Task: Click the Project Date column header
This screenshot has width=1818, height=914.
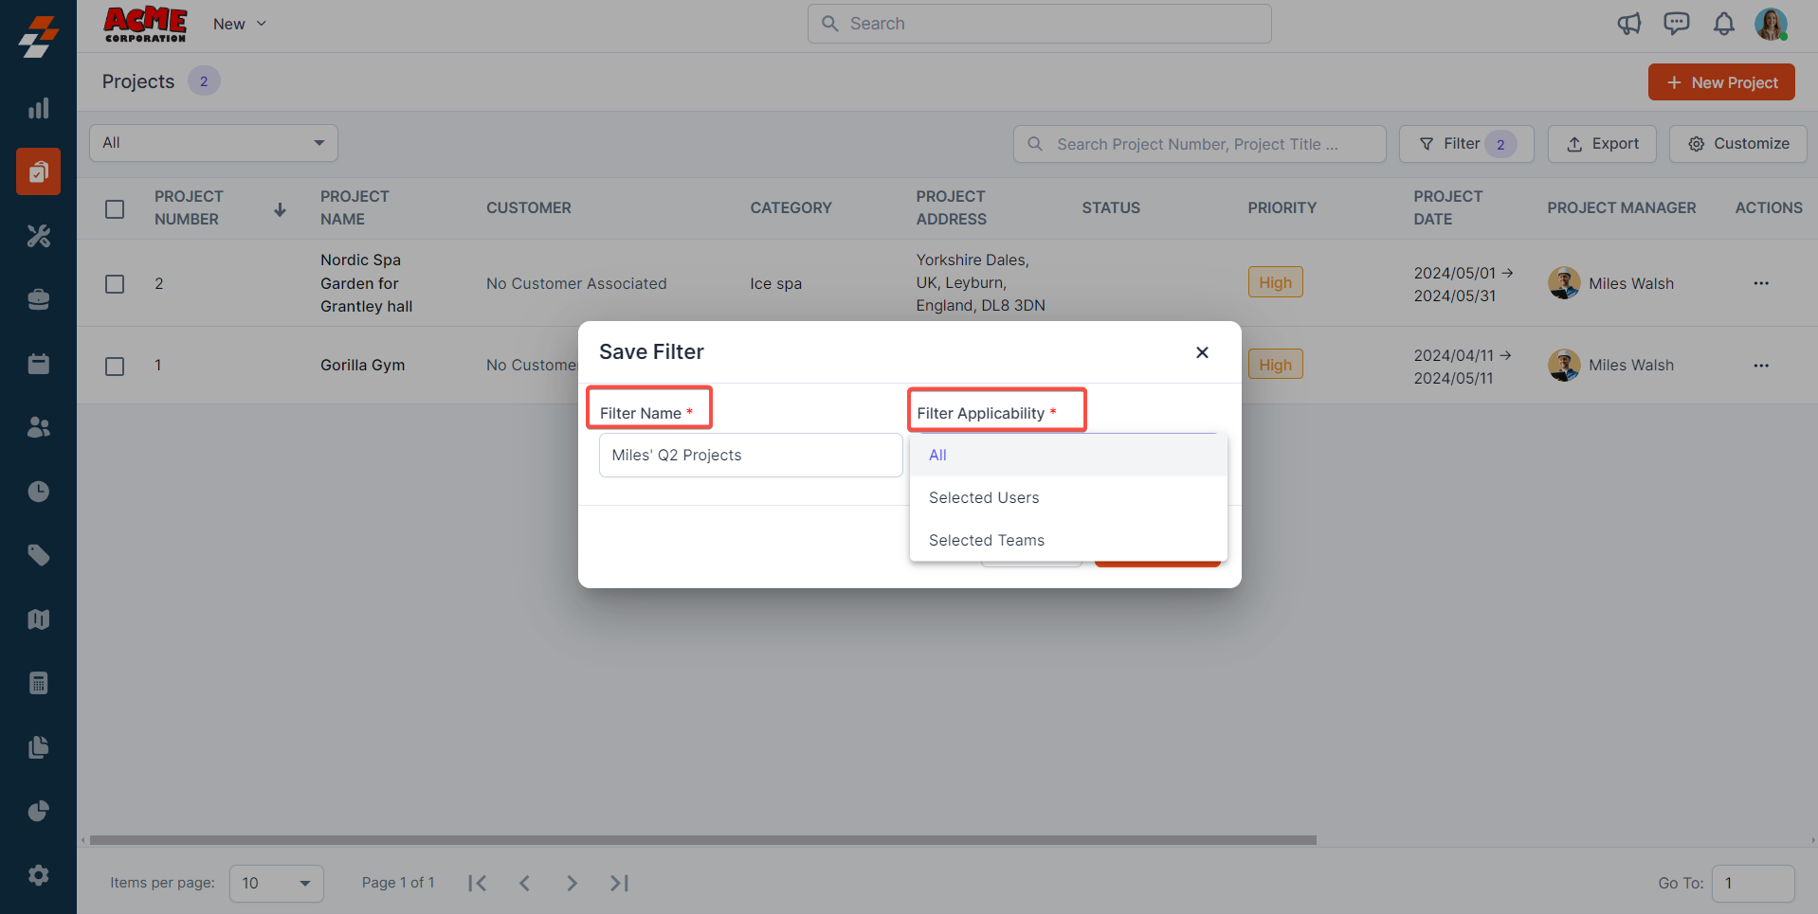Action: (1448, 207)
